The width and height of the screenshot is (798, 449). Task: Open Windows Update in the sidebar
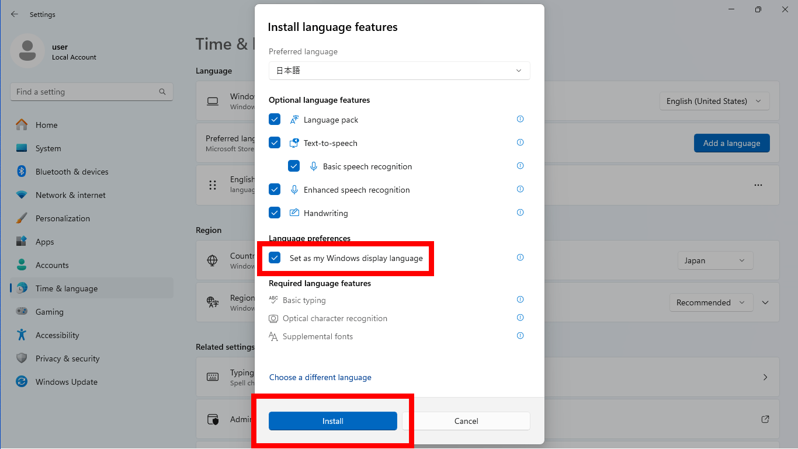pos(66,382)
